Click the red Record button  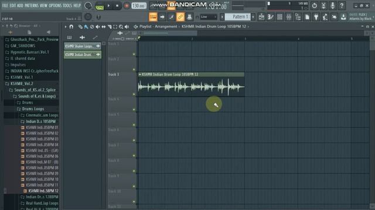point(127,6)
